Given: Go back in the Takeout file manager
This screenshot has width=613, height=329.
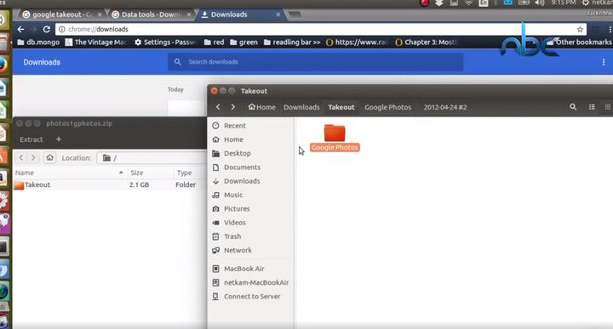Looking at the screenshot, I should (218, 107).
